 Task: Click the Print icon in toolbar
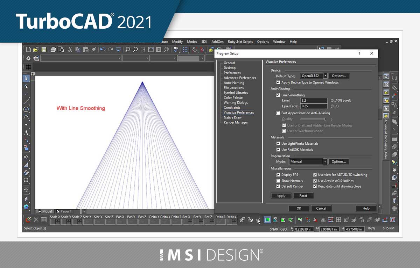pyautogui.click(x=53, y=50)
